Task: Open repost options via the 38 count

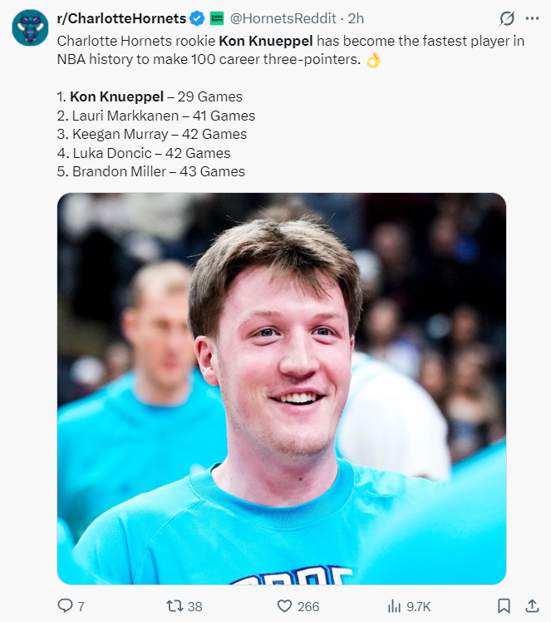Action: click(195, 606)
